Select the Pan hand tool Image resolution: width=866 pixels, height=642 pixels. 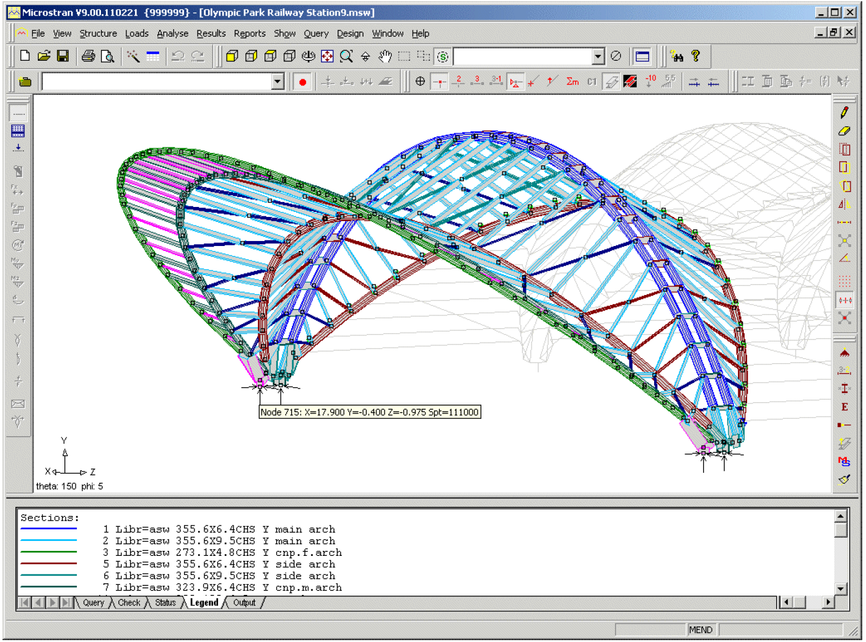(x=385, y=56)
